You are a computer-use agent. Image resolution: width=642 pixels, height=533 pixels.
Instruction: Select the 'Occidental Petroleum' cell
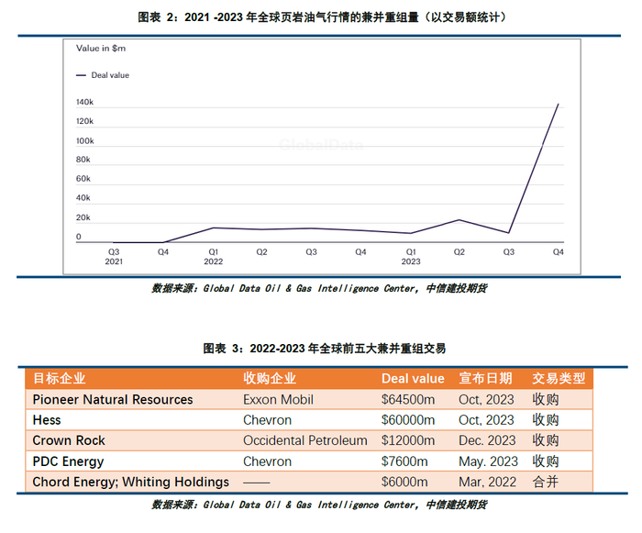click(305, 440)
